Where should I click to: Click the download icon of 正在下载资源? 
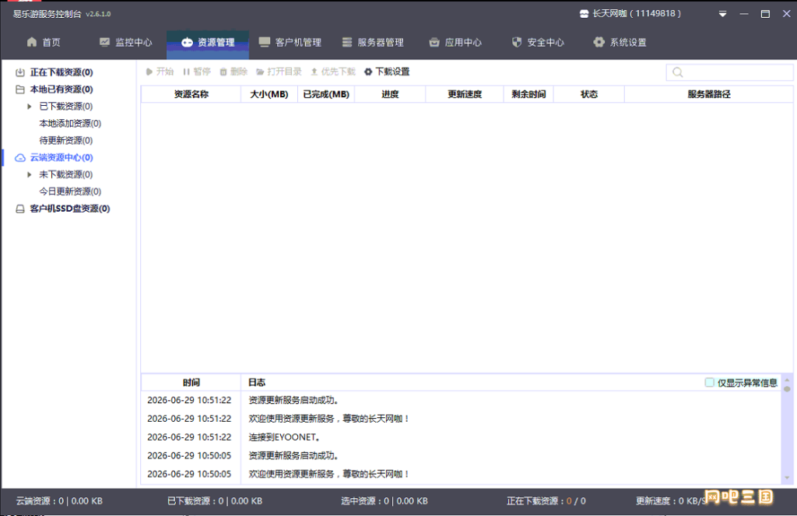(x=19, y=72)
